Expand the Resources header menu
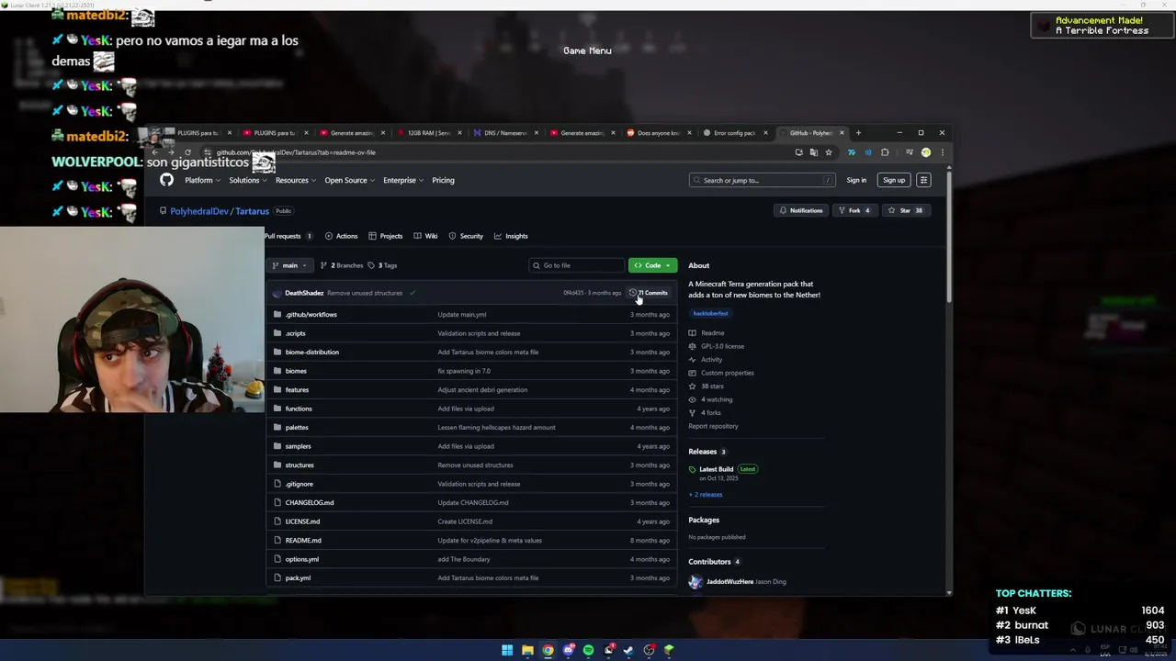This screenshot has width=1176, height=661. point(296,180)
